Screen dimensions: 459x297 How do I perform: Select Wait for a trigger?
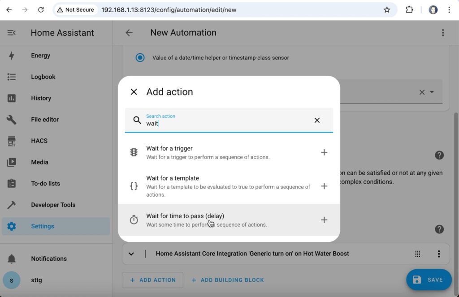pyautogui.click(x=229, y=152)
